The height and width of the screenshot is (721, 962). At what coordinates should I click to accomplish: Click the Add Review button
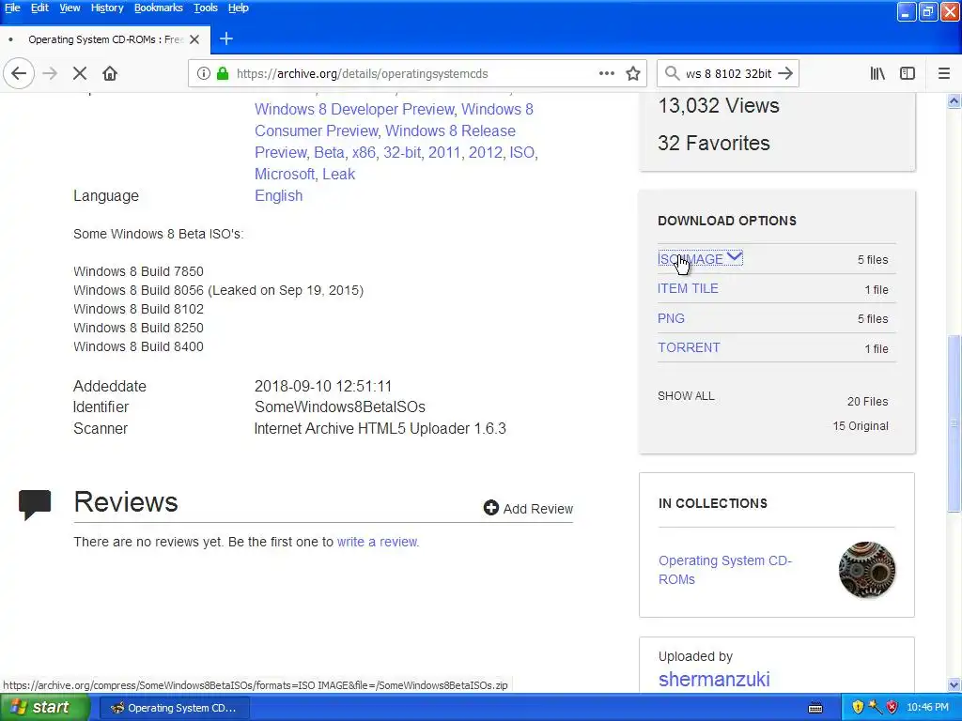(x=528, y=508)
